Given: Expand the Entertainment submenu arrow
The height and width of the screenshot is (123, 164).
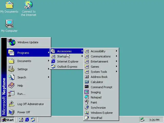Looking at the screenshot, I should (117, 61).
